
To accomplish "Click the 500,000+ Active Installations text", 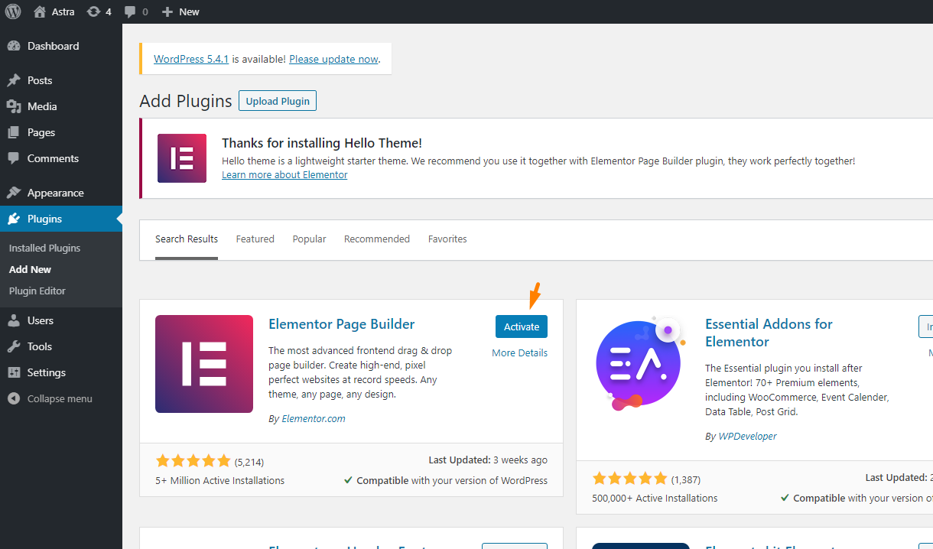I will click(x=655, y=498).
